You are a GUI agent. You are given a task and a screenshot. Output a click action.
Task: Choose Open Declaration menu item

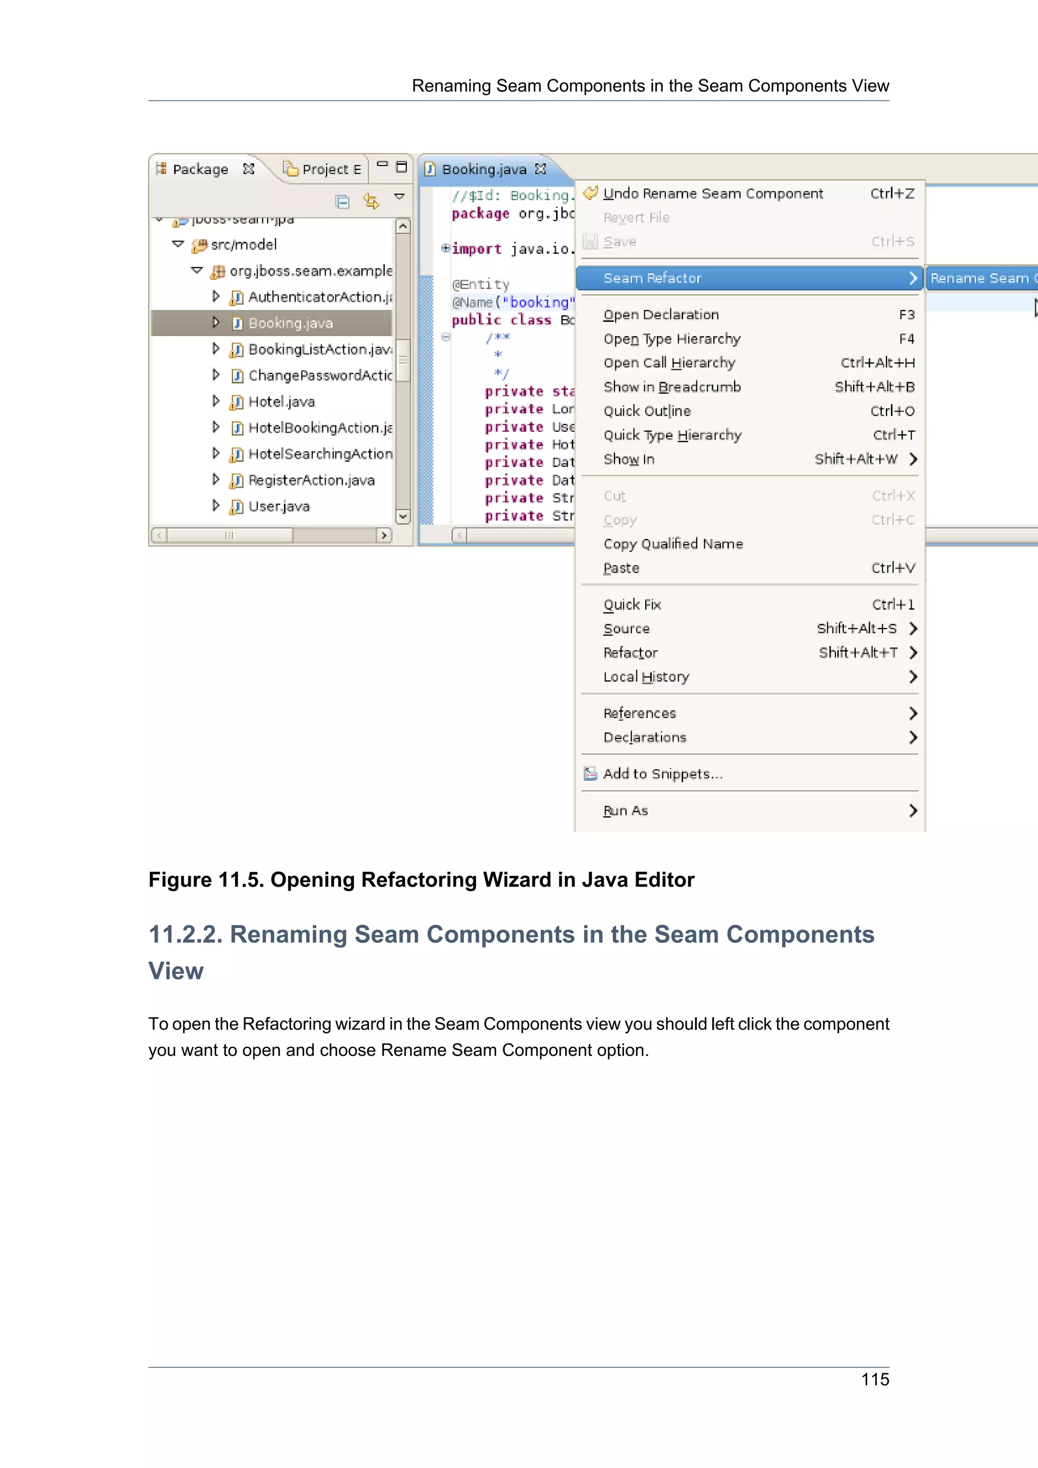pos(750,315)
